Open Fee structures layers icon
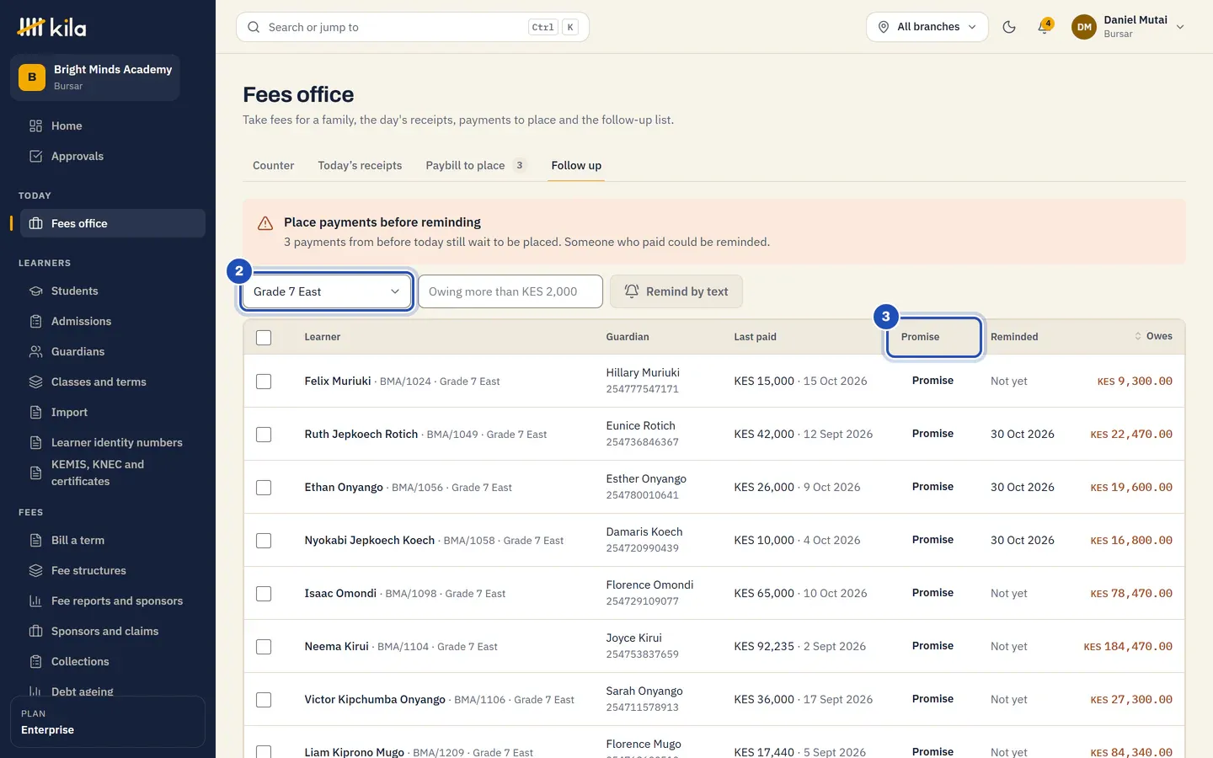1213x758 pixels. [x=35, y=570]
